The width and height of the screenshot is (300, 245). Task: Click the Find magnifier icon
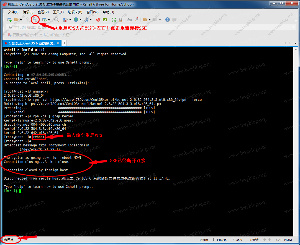click(x=57, y=19)
